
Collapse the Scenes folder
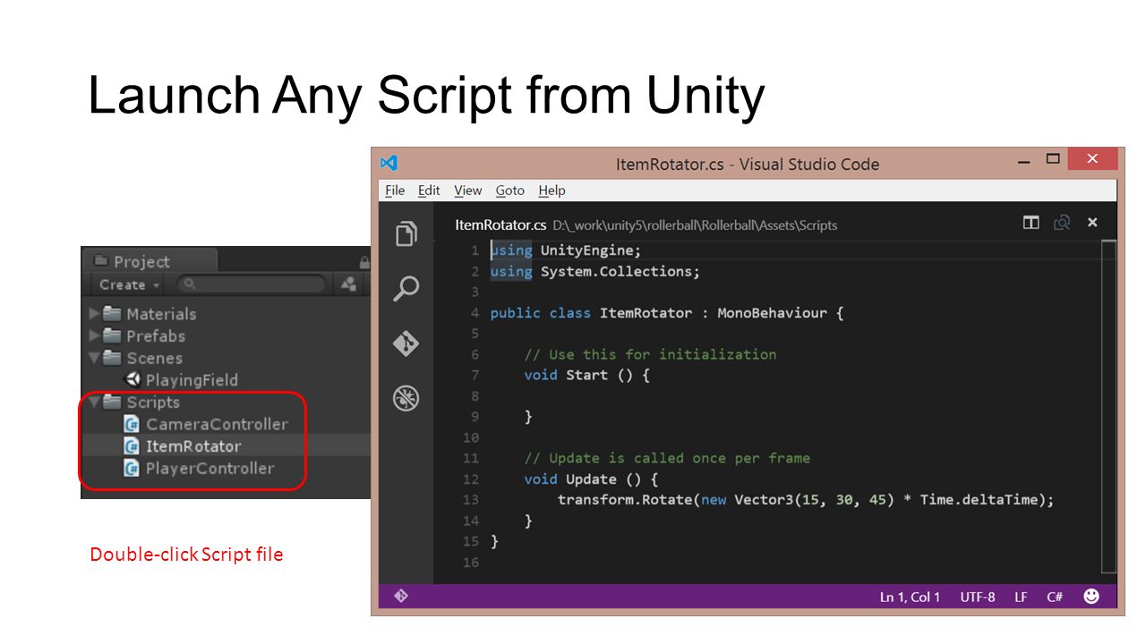(x=95, y=358)
